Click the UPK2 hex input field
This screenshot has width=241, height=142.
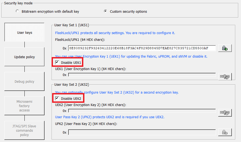tap(142, 132)
